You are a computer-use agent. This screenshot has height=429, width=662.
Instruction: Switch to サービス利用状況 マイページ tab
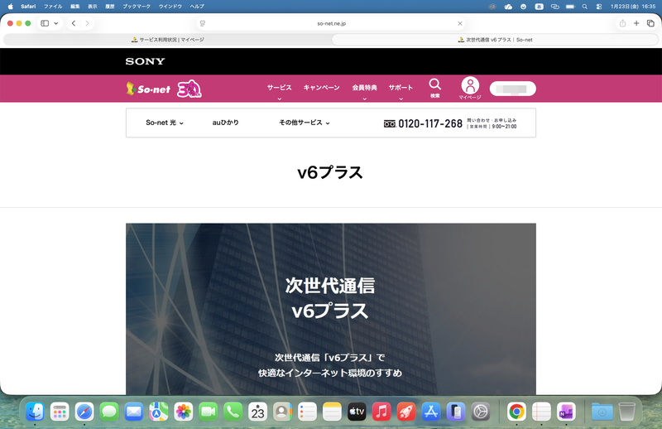tap(167, 40)
